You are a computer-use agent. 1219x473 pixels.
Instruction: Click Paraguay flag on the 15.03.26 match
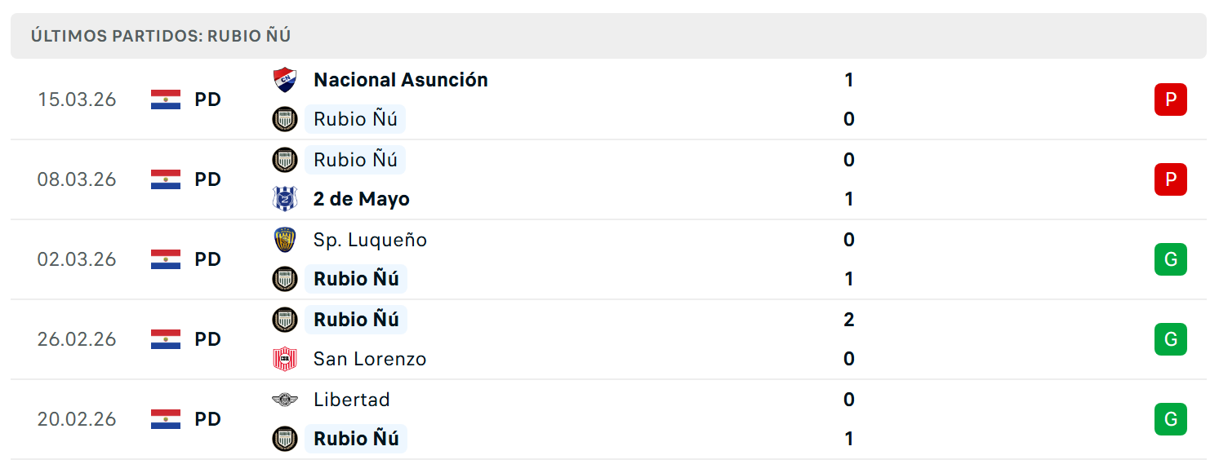pos(166,99)
